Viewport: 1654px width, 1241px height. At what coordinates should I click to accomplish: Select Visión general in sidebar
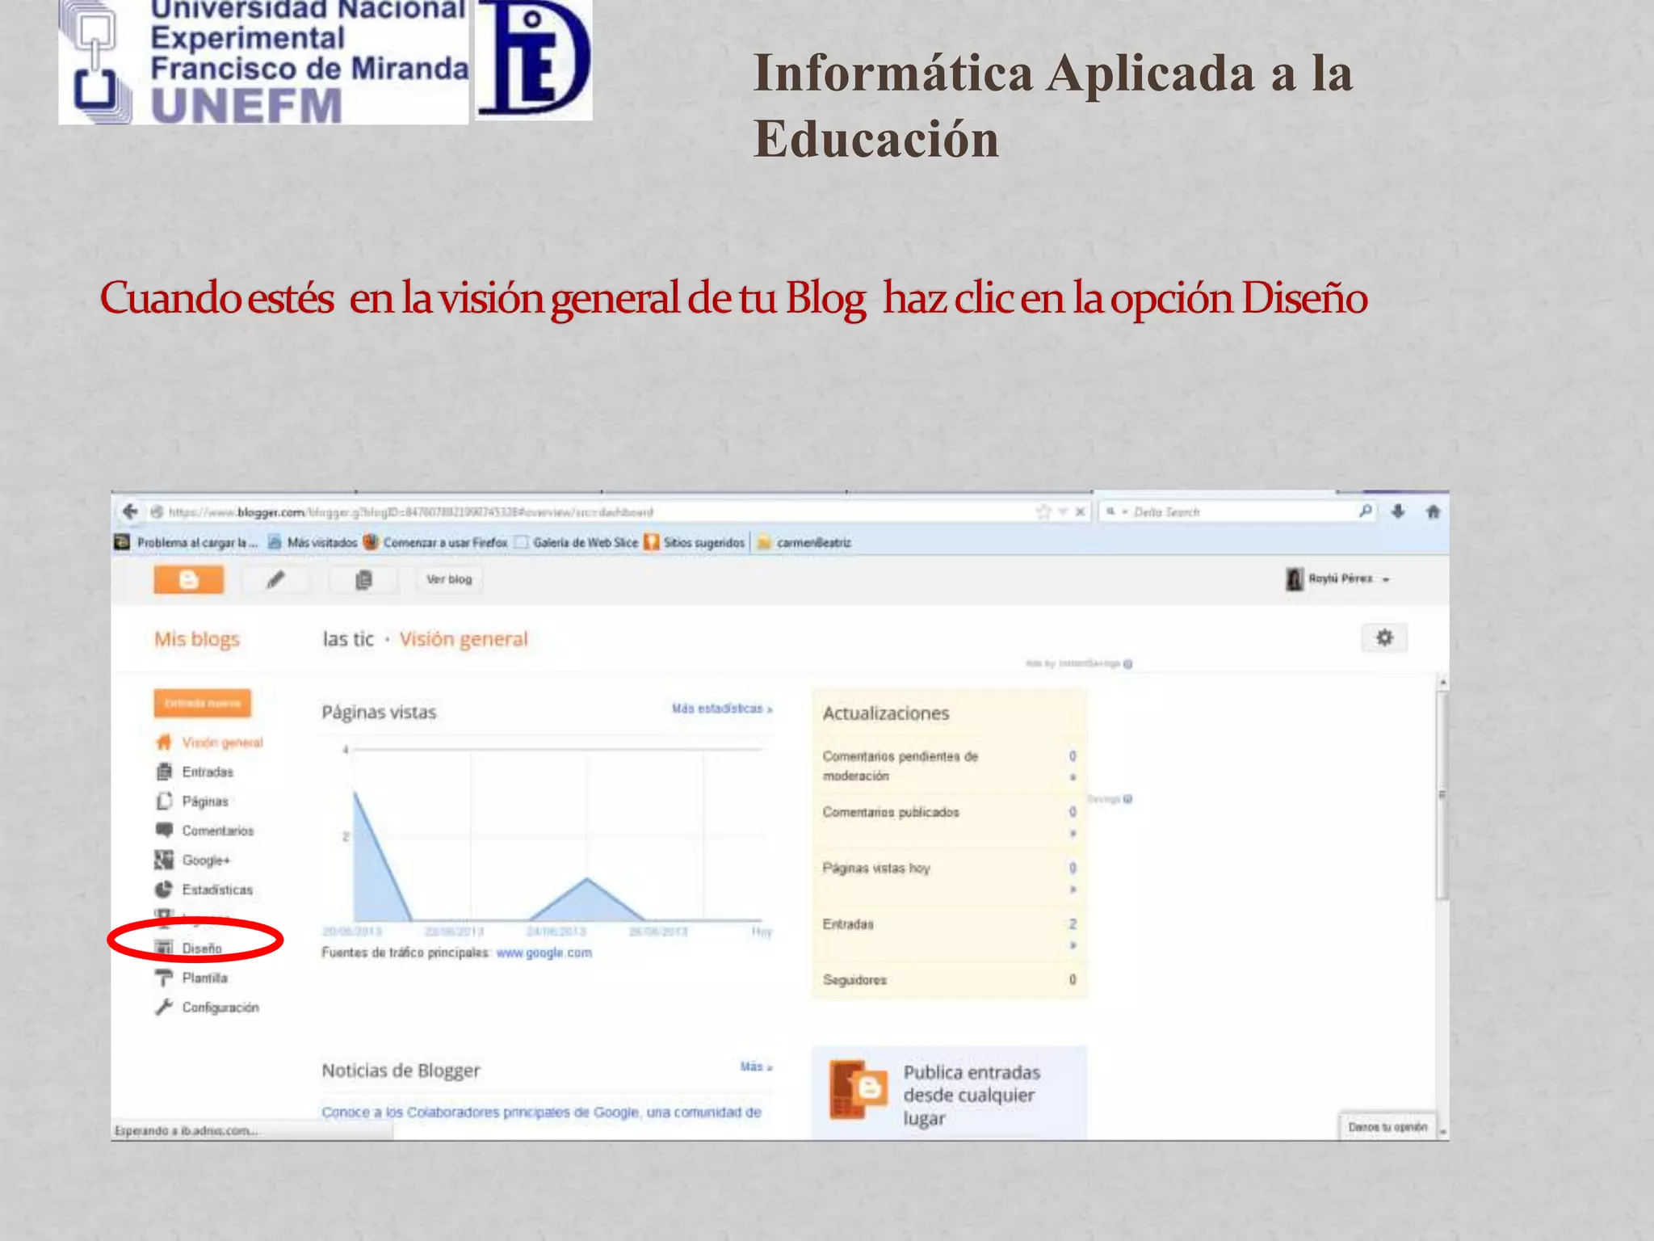pyautogui.click(x=222, y=742)
